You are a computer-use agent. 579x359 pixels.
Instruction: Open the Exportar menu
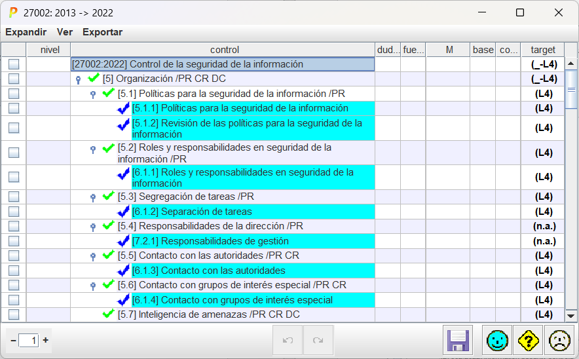[x=102, y=32]
